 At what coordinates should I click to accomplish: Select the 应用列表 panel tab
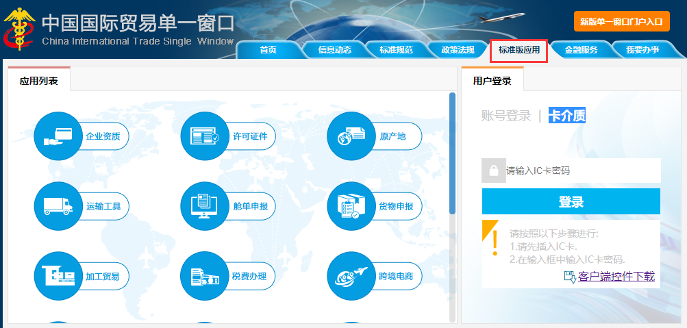(39, 81)
